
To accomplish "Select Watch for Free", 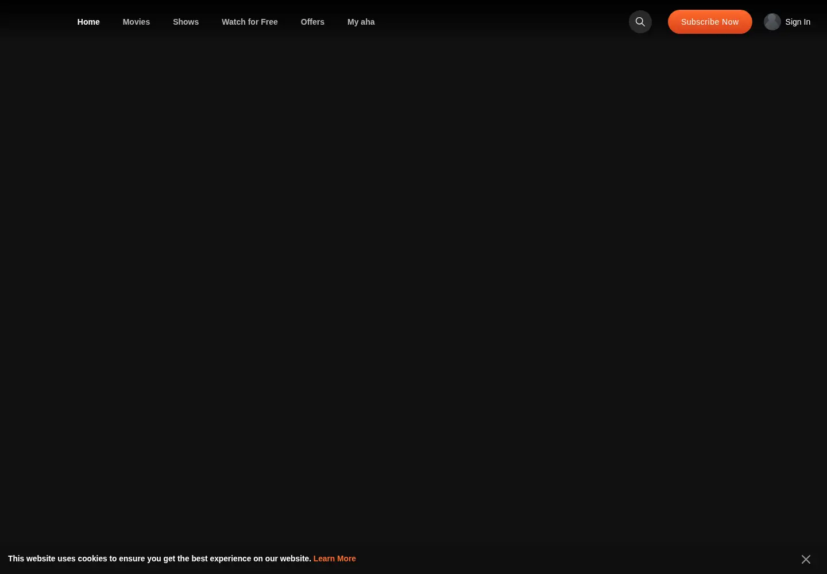I will pyautogui.click(x=250, y=22).
